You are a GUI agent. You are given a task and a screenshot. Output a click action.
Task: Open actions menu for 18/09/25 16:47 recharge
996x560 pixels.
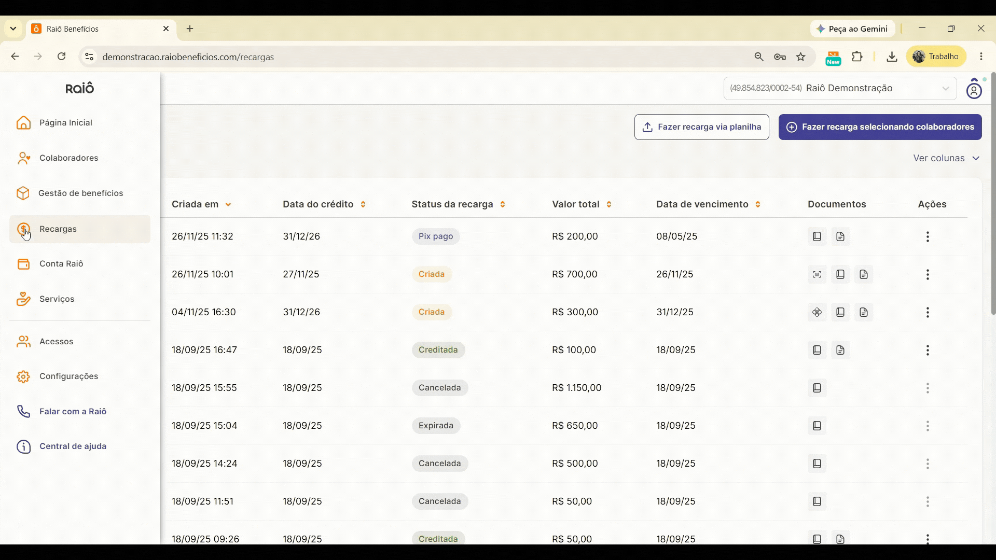pyautogui.click(x=928, y=350)
